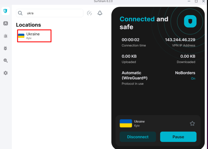Image resolution: width=208 pixels, height=149 pixels.
Task: Maximize the Surfshark window
Action: [196, 1]
